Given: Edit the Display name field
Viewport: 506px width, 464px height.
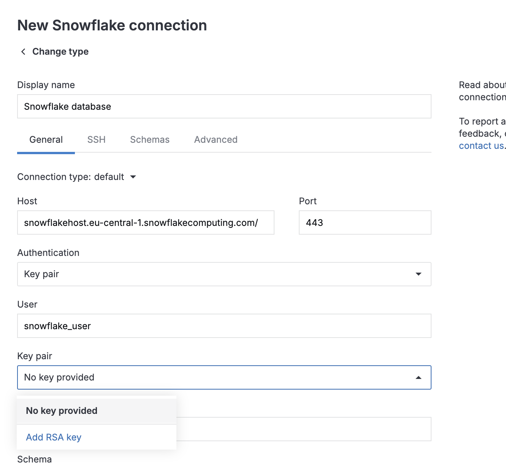Looking at the screenshot, I should tap(224, 106).
